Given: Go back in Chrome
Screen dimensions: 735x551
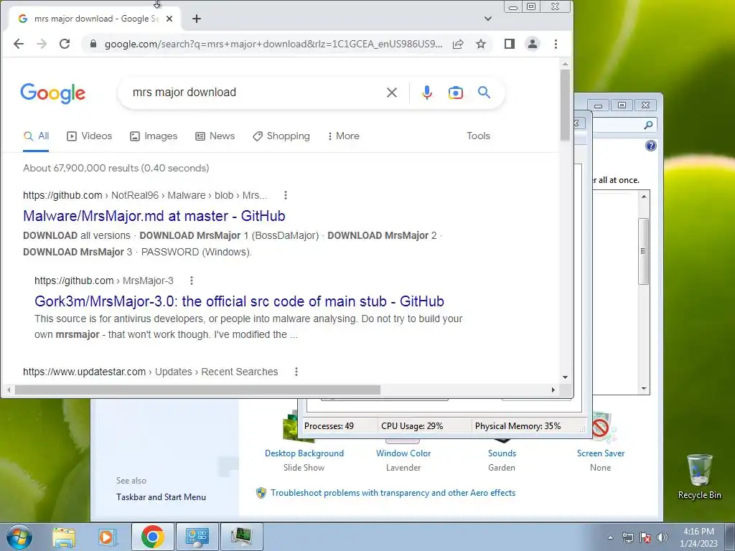Looking at the screenshot, I should [x=18, y=44].
